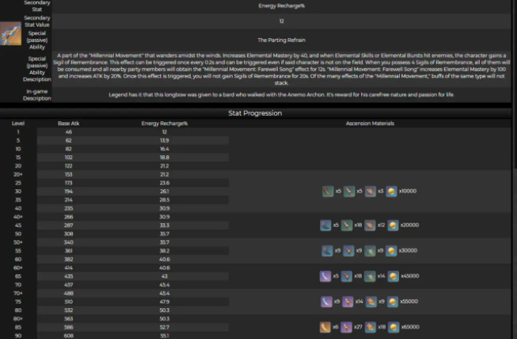Screen dimensions: 517x339
Task: Click the x27 material icon in x65000 row
Action: (x=346, y=327)
